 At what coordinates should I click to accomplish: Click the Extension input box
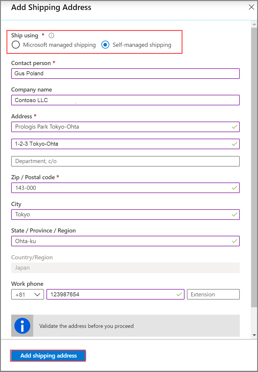click(x=213, y=294)
